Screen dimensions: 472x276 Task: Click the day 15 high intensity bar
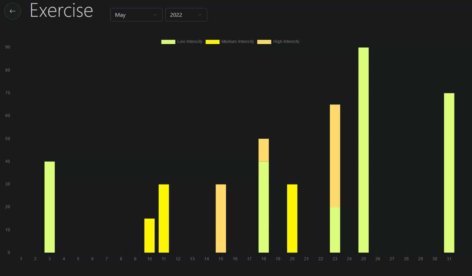click(221, 218)
